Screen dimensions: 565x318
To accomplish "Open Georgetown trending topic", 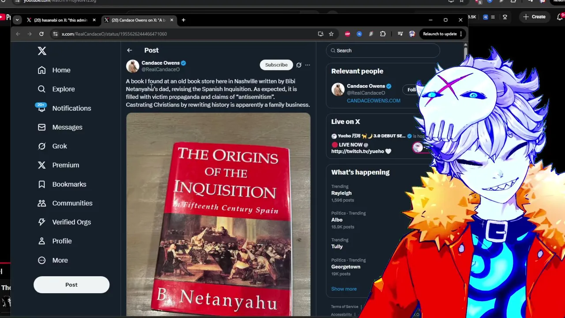I will [346, 267].
